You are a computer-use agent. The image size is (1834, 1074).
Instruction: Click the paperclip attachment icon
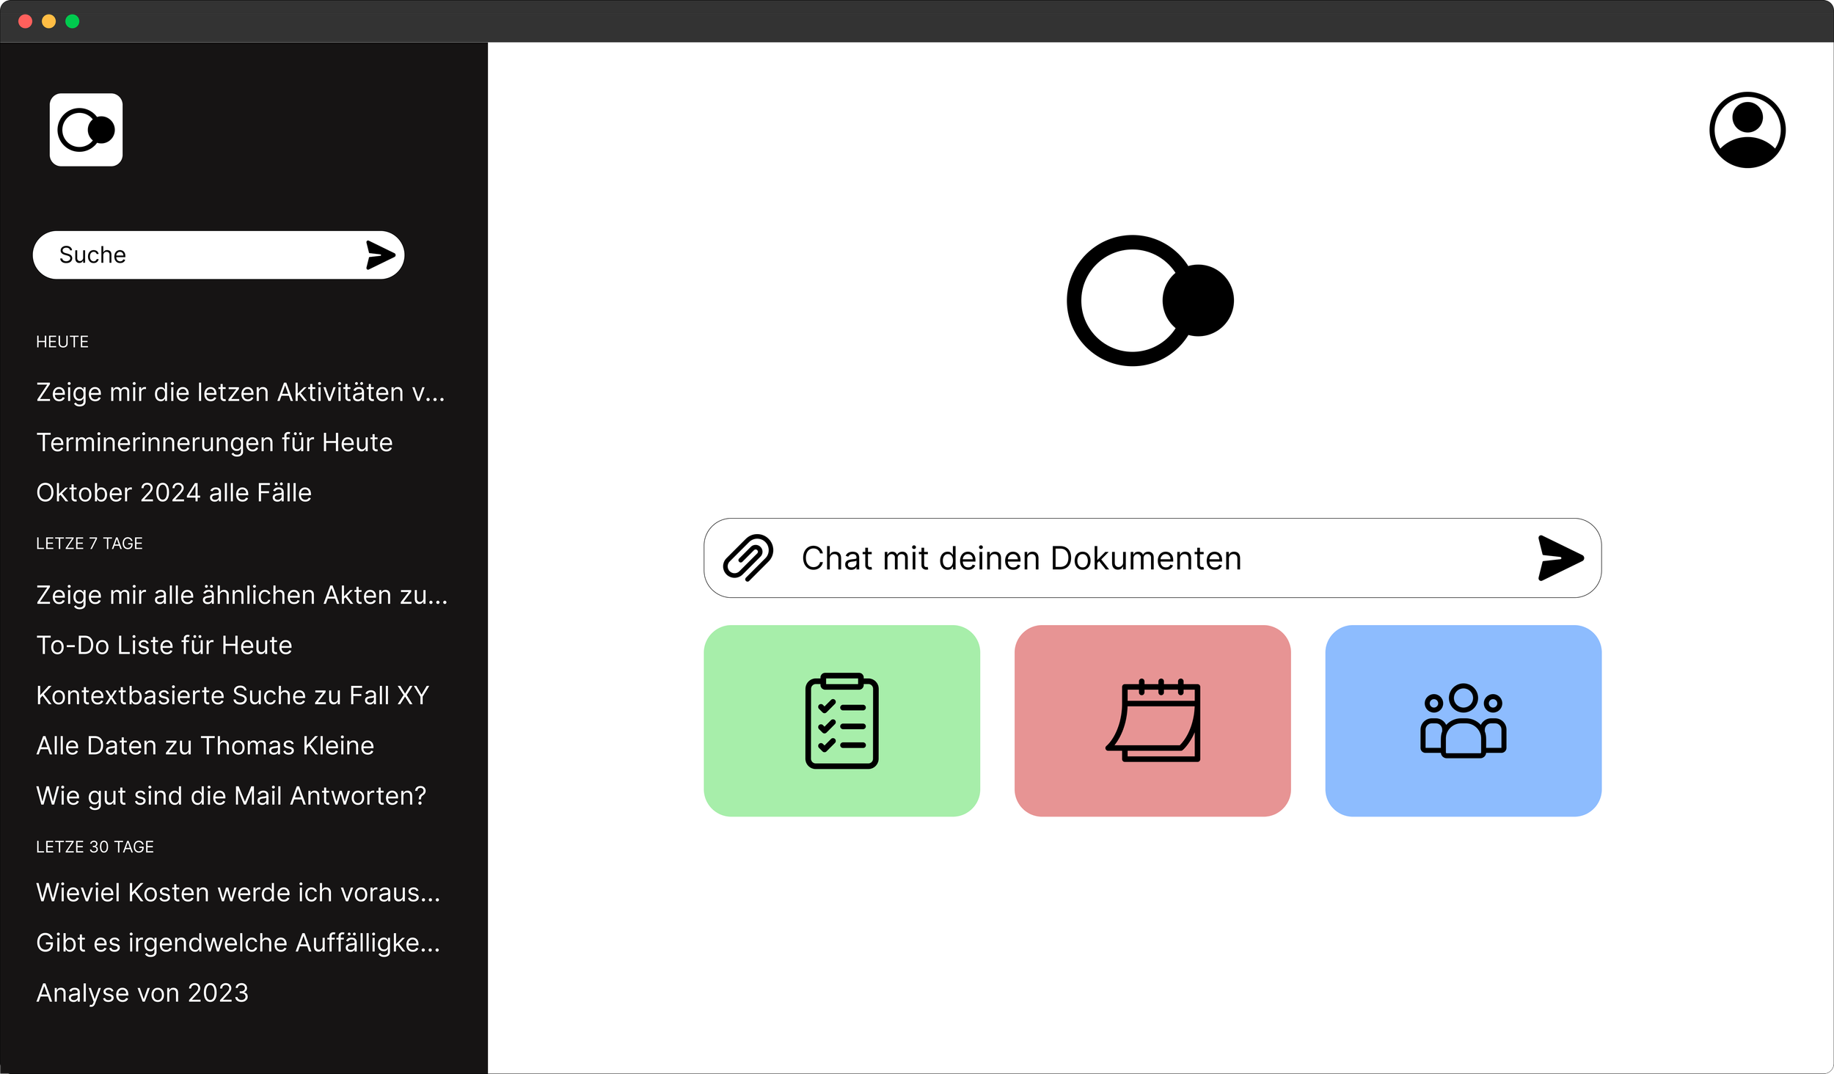[748, 558]
